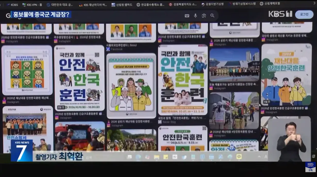317x177 pixels.
Task: Open 안전 한국 훈련 poster with firefighter photo
Action: click(x=183, y=80)
